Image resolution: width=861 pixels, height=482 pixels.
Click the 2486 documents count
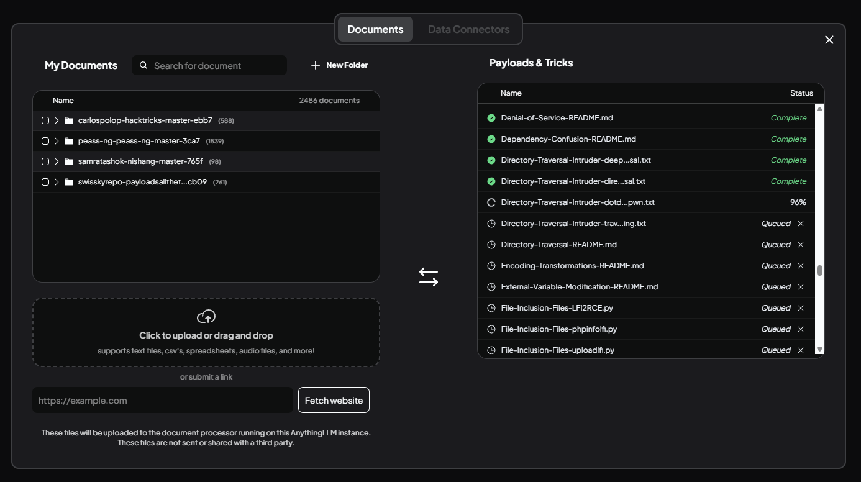click(x=329, y=101)
